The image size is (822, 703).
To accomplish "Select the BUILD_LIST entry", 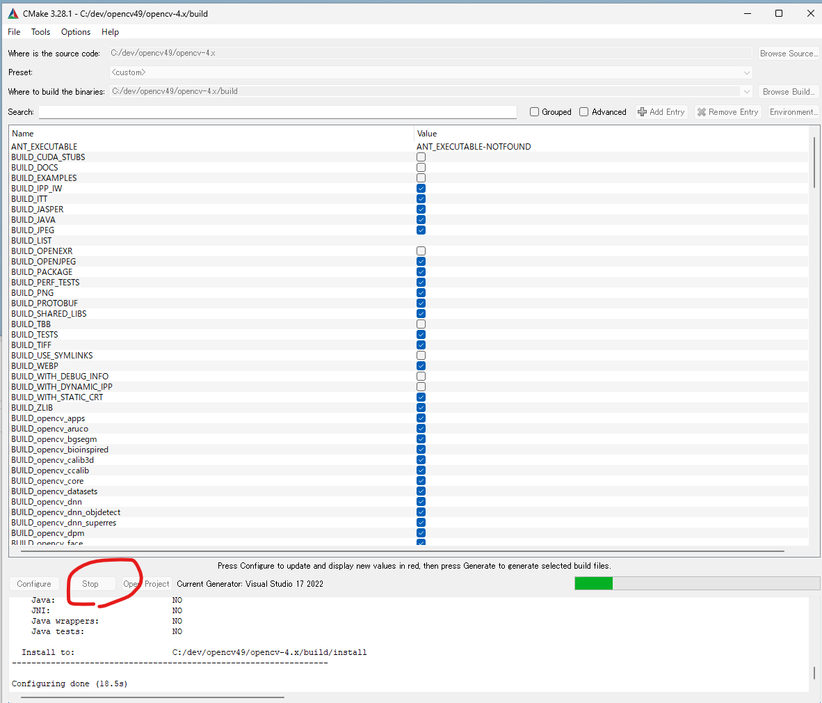I will [31, 240].
